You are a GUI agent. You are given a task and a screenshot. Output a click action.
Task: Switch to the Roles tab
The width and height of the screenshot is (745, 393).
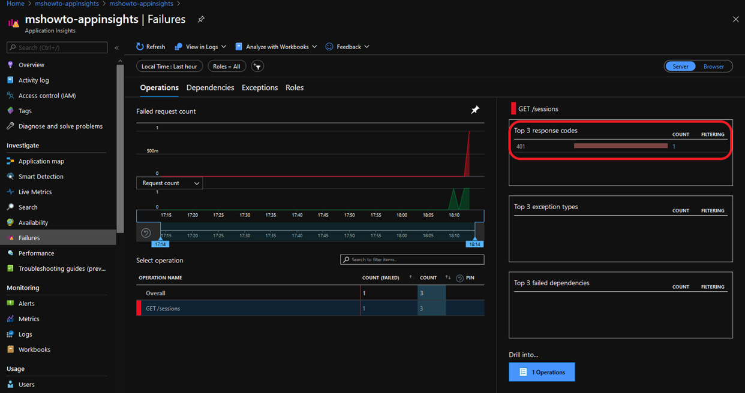point(295,87)
